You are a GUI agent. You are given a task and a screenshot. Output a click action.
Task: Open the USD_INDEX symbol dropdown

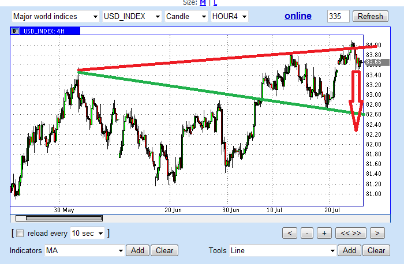tap(132, 17)
